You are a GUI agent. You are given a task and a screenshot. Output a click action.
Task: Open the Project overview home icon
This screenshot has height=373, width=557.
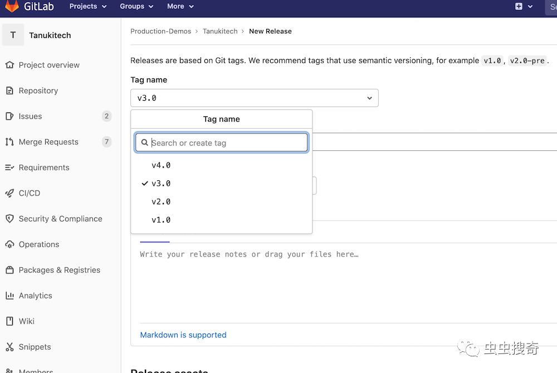[x=9, y=65]
